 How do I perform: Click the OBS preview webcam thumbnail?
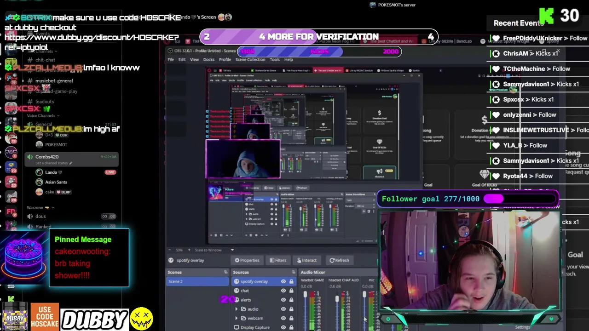pos(243,159)
